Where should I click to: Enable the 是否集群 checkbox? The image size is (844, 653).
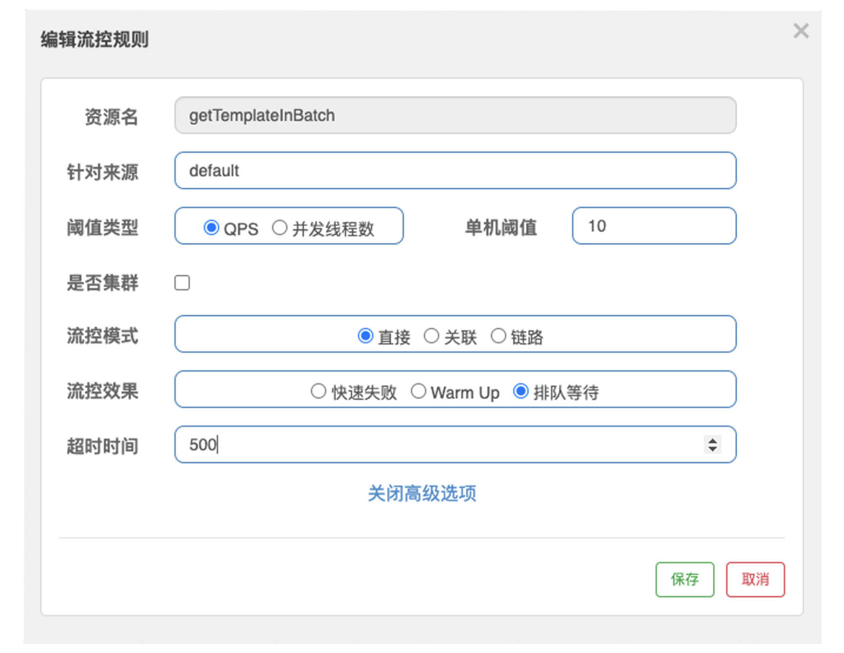182,283
